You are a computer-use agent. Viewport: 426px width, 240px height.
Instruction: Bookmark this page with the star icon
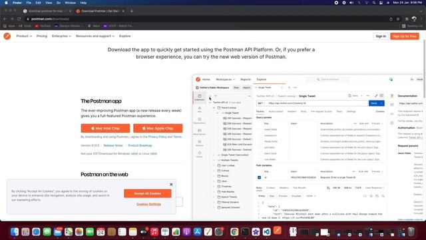(x=398, y=19)
